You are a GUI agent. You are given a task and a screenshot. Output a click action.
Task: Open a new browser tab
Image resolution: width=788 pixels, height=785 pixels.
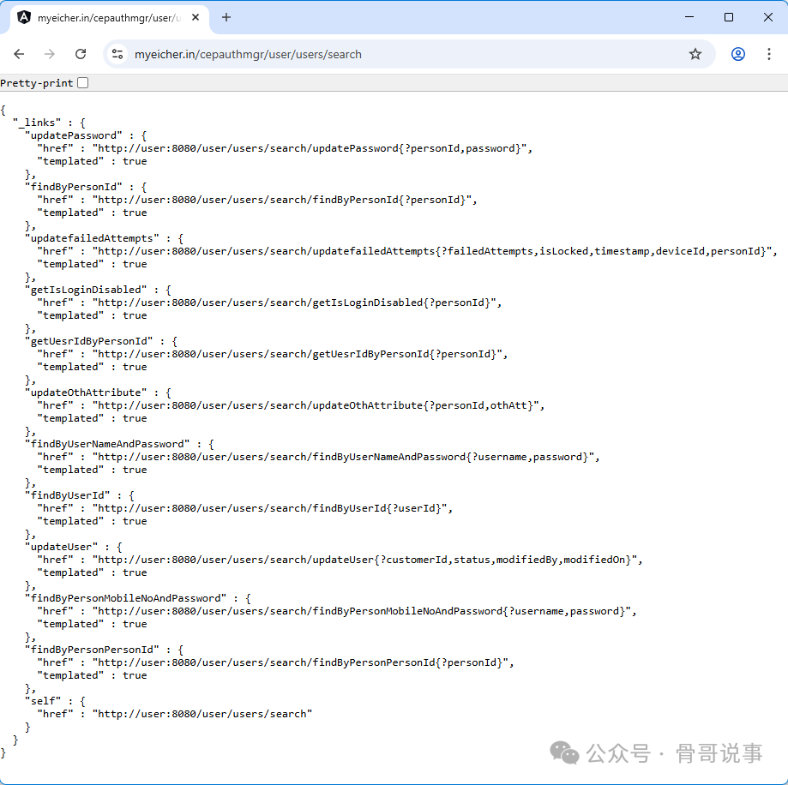coord(226,18)
